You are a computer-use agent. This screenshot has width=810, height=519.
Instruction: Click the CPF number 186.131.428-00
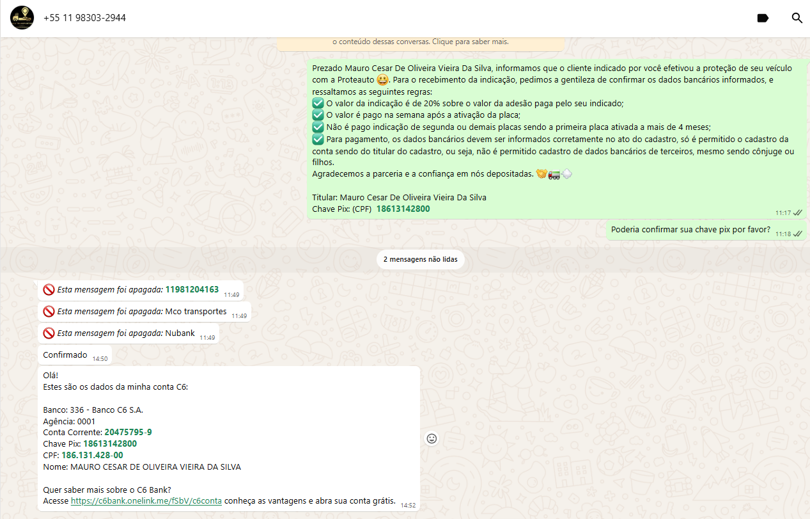(x=92, y=456)
